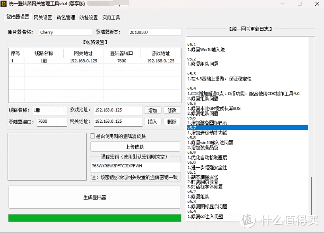Open the 网关设置 tab

43,18
